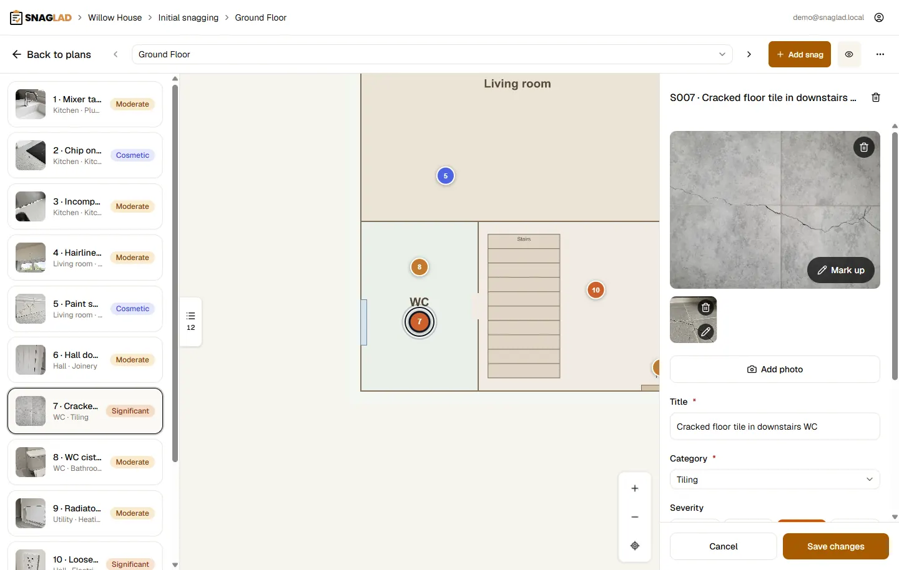The width and height of the screenshot is (899, 570).
Task: Click the Add snag button
Action: point(800,54)
